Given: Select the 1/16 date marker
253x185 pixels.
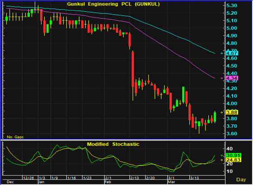Looking at the screenshot, I should (x=72, y=178).
